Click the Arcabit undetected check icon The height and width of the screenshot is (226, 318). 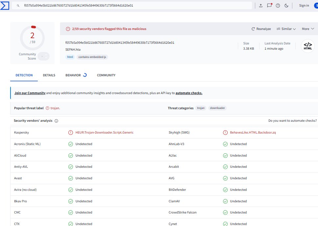225,167
